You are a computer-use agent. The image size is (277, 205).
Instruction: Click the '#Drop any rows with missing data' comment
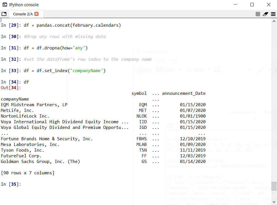(x=65, y=37)
